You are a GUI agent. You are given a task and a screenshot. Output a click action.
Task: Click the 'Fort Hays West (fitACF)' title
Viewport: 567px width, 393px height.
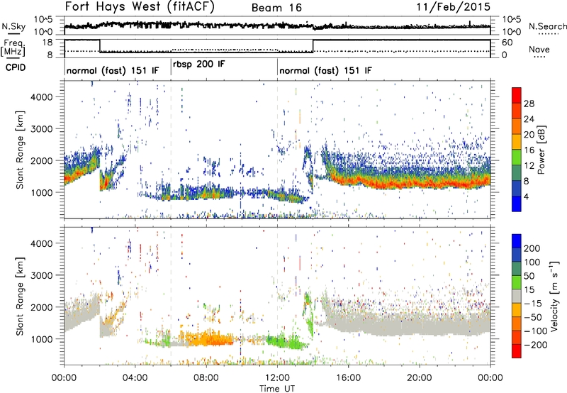click(139, 6)
